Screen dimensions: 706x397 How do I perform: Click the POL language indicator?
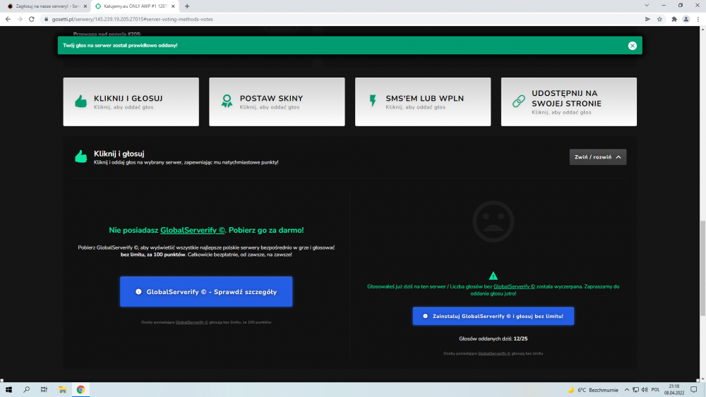[656, 390]
